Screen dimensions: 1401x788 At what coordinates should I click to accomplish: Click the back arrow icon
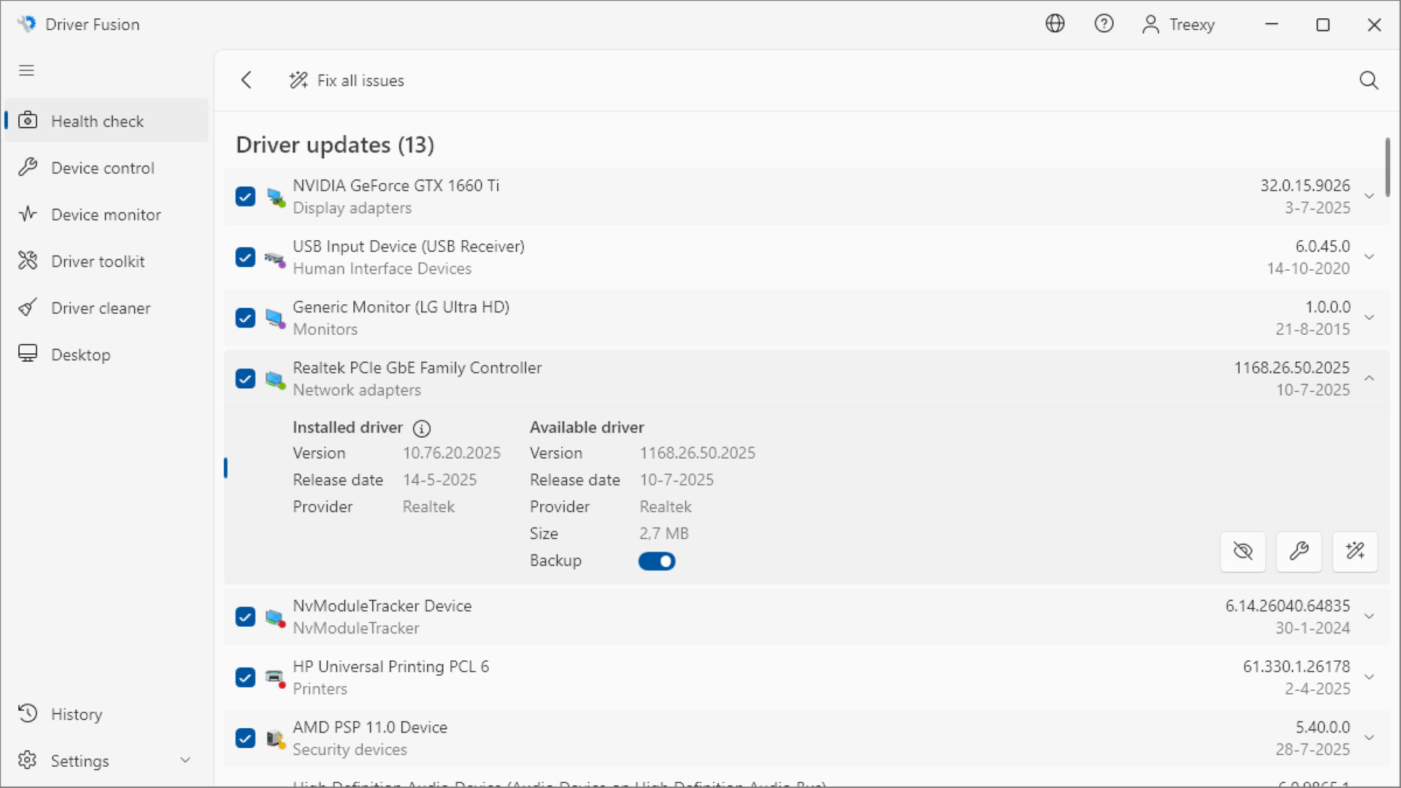(247, 80)
